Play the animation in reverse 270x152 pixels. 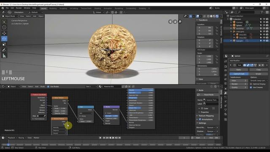click(110, 138)
